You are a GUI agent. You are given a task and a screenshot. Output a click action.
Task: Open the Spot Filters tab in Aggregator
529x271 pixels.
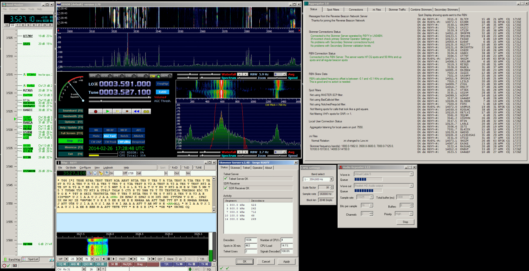coord(333,9)
